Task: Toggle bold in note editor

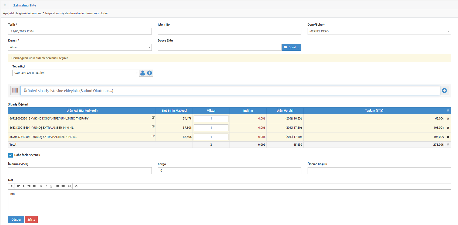Action: tap(41, 186)
